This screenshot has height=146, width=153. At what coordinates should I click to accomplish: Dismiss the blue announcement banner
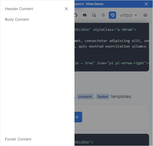pos(146,4)
